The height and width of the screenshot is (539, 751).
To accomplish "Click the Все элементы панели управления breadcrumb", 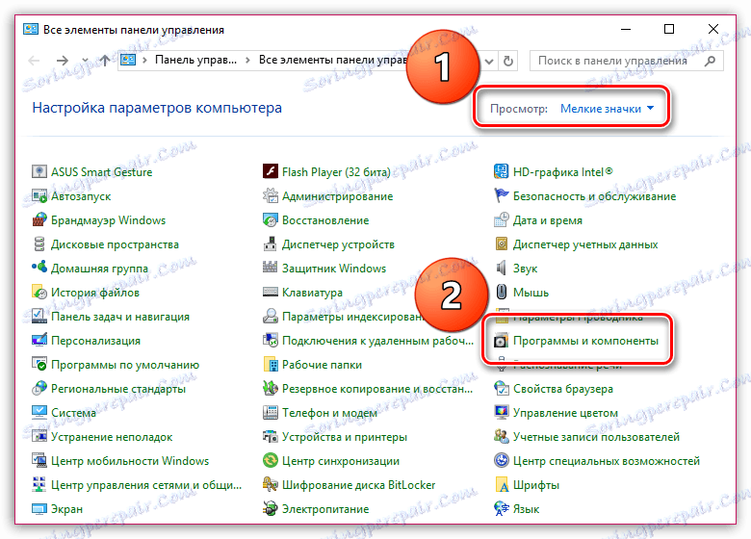I will [332, 60].
